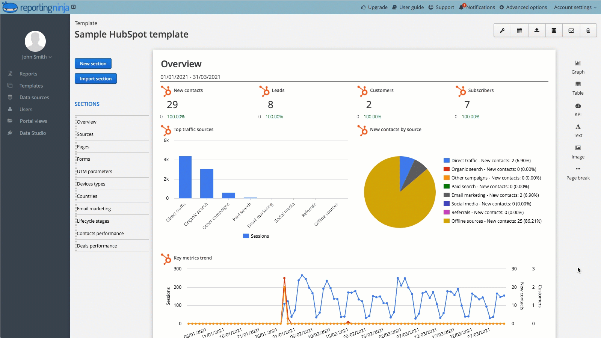Click the calendar scheduling icon
This screenshot has height=338, width=601.
pyautogui.click(x=520, y=30)
